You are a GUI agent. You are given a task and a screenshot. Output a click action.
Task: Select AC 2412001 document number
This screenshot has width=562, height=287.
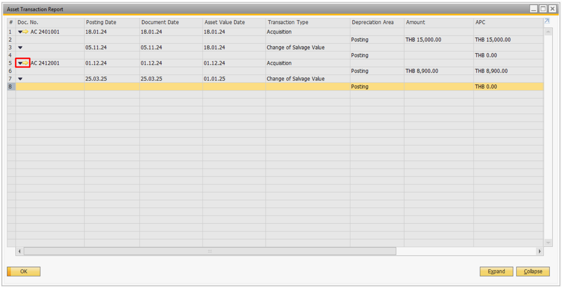point(45,63)
